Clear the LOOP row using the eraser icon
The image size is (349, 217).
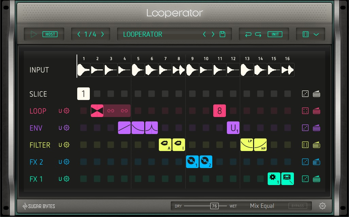317,111
